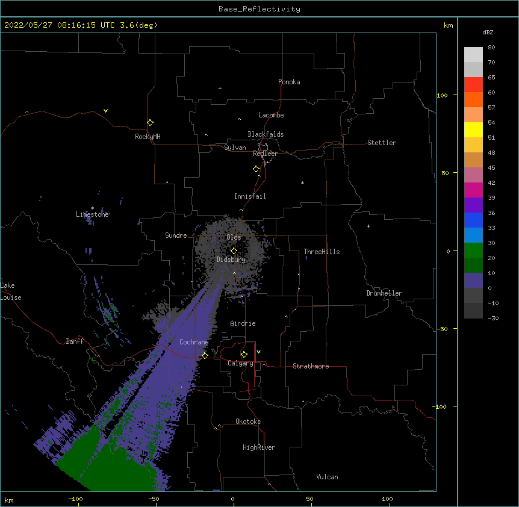Viewport: 519px width, 507px height.
Task: Click the Sundre label
Action: 176,235
